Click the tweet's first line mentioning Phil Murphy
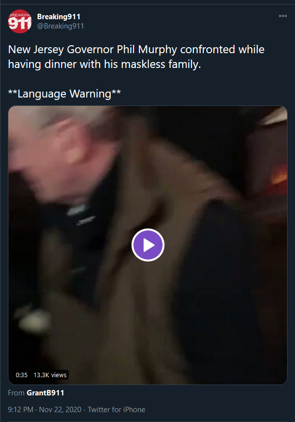 coord(136,50)
